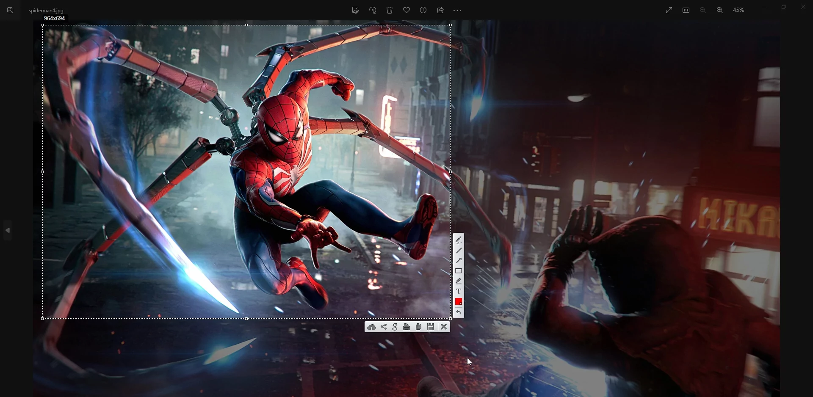Rotate the image in Photos
The height and width of the screenshot is (397, 813).
click(x=373, y=11)
